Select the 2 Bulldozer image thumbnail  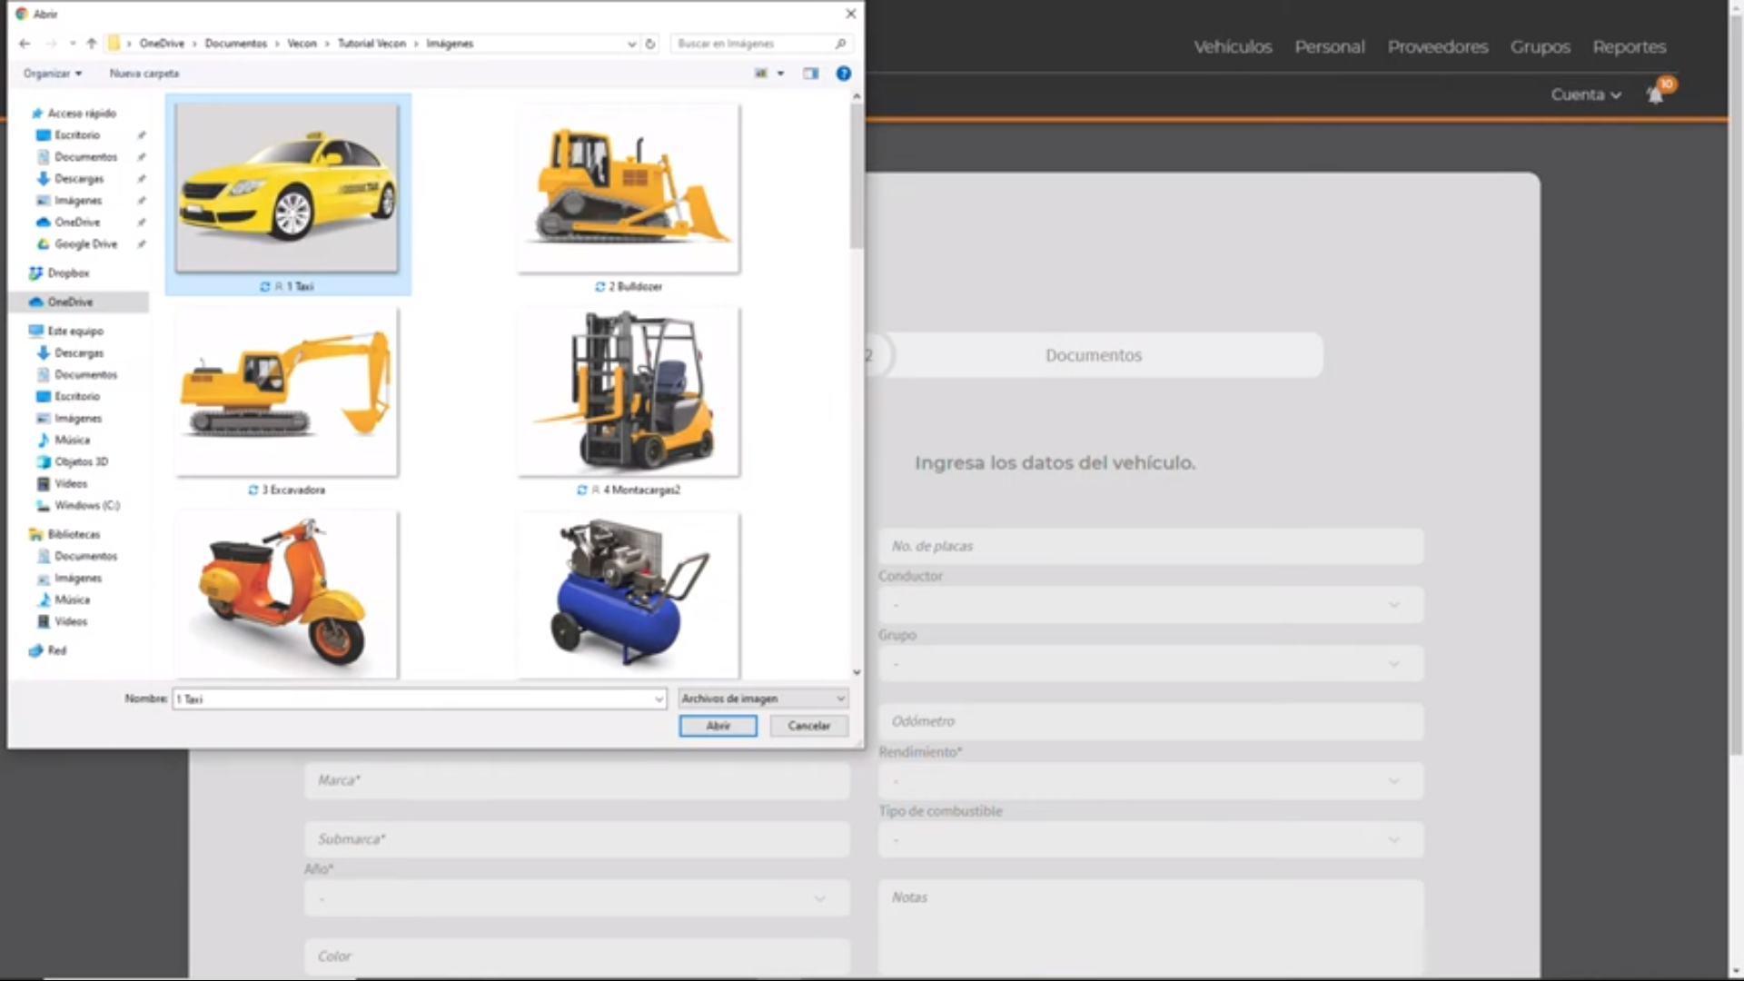(629, 189)
